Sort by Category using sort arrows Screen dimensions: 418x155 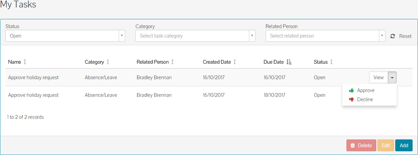coord(108,62)
